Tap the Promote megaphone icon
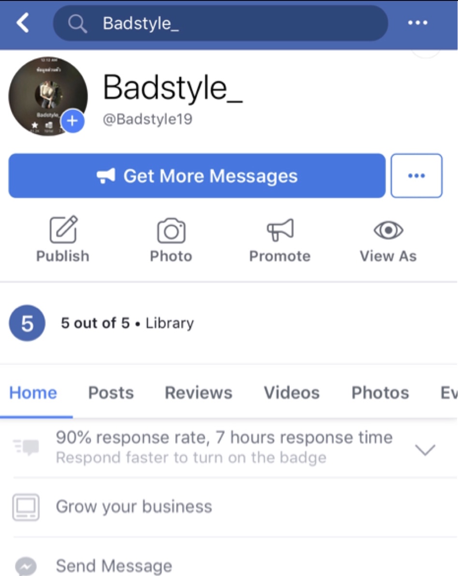This screenshot has width=458, height=576. pyautogui.click(x=280, y=230)
